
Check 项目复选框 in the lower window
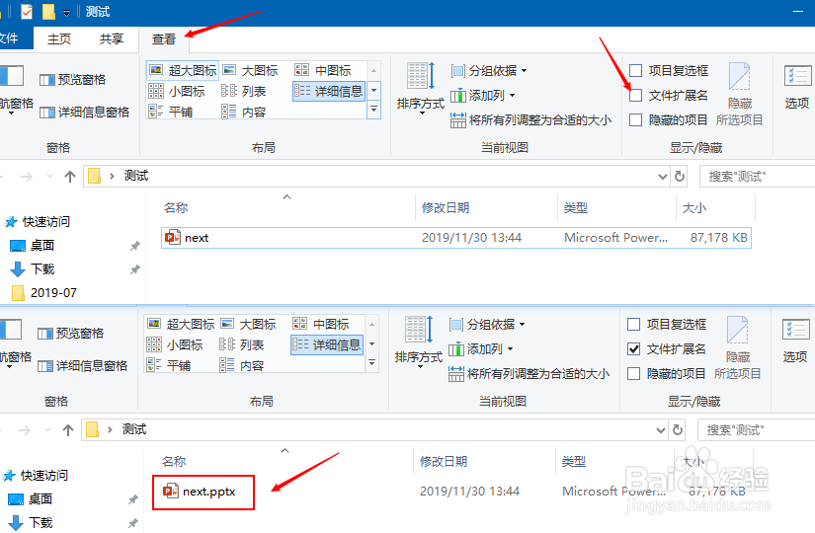coord(633,324)
